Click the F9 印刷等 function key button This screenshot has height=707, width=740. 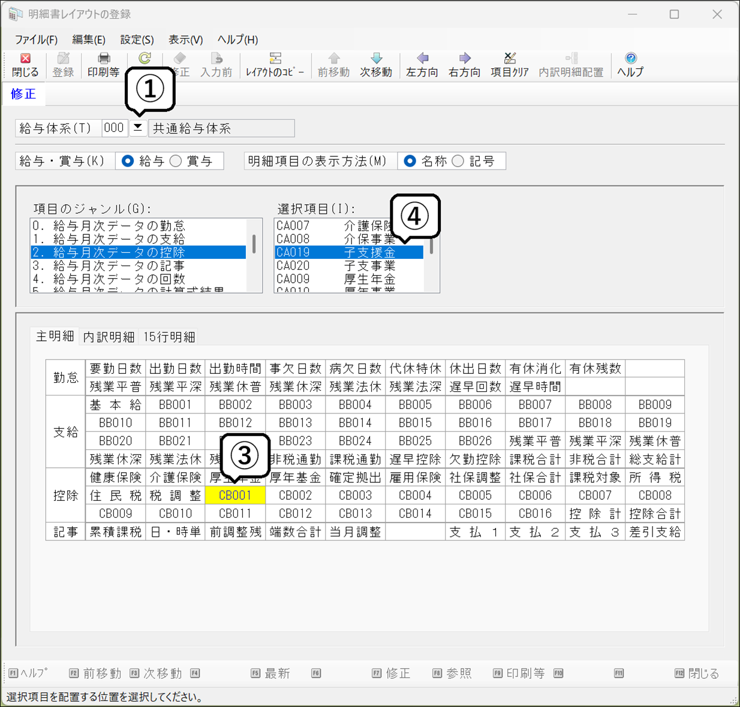point(519,673)
